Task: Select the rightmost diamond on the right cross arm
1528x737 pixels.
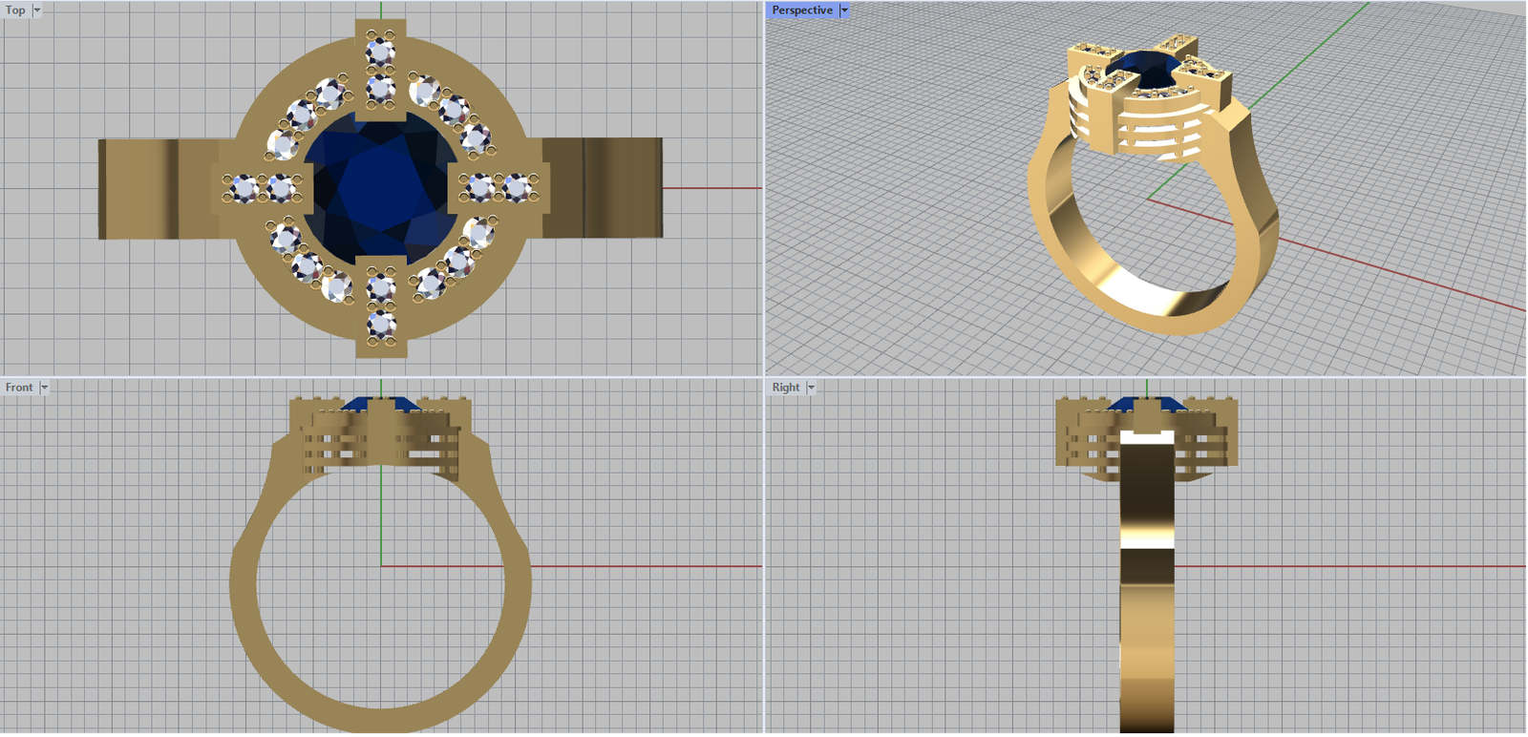Action: point(518,188)
